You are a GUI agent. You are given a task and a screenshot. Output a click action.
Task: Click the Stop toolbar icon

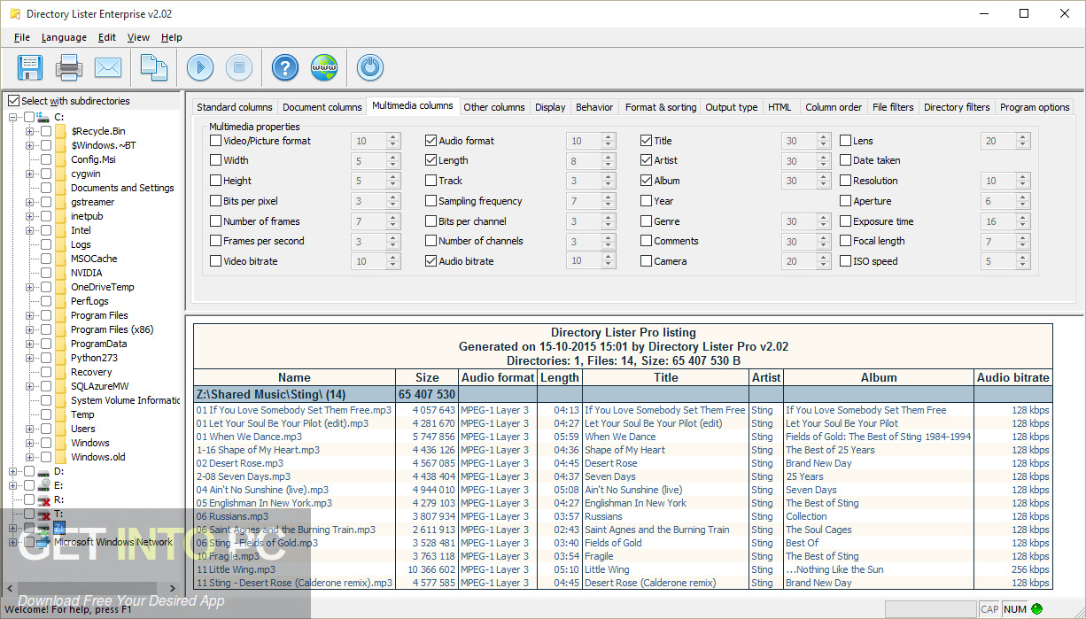(x=238, y=67)
